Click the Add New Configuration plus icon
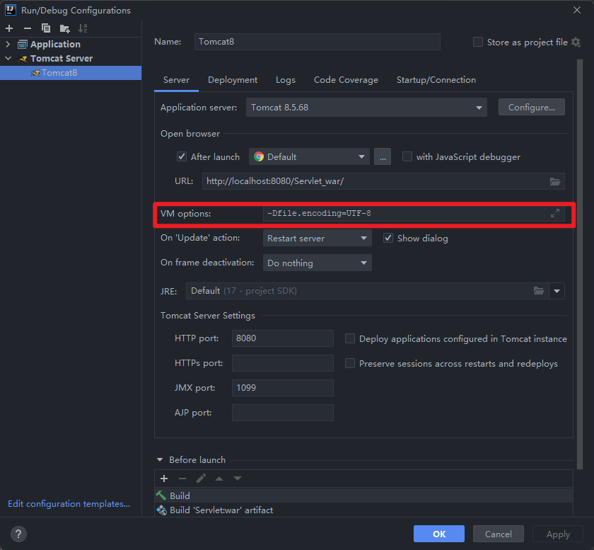The width and height of the screenshot is (594, 550). click(9, 28)
